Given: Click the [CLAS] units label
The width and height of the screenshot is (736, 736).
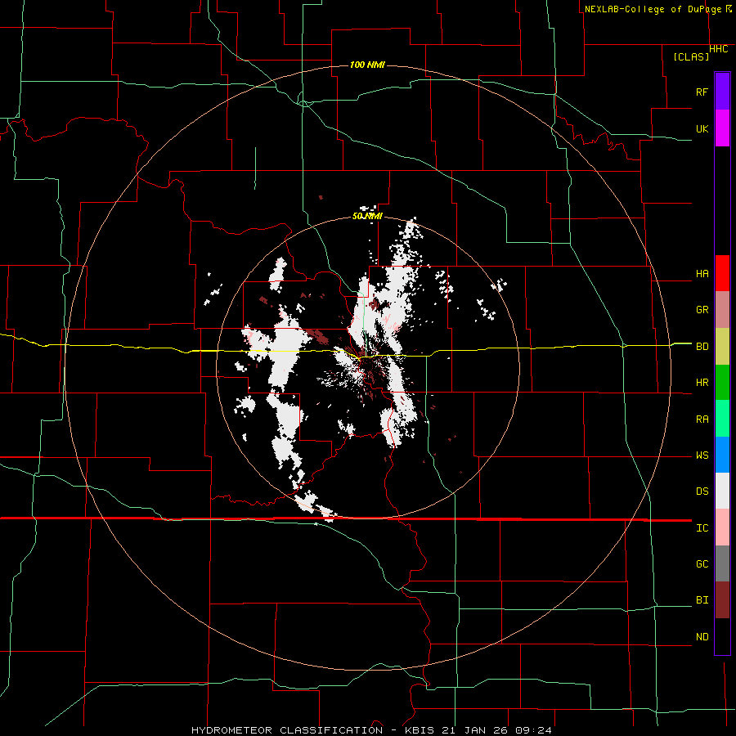Looking at the screenshot, I should [x=691, y=56].
